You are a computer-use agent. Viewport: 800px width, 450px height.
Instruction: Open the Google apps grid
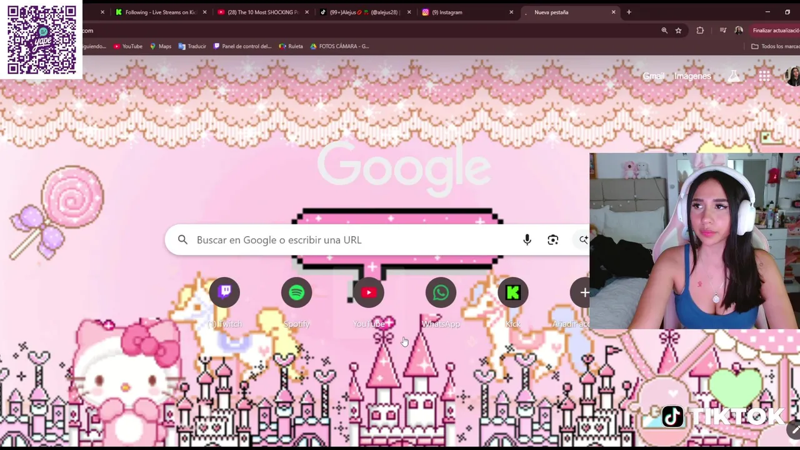coord(764,76)
